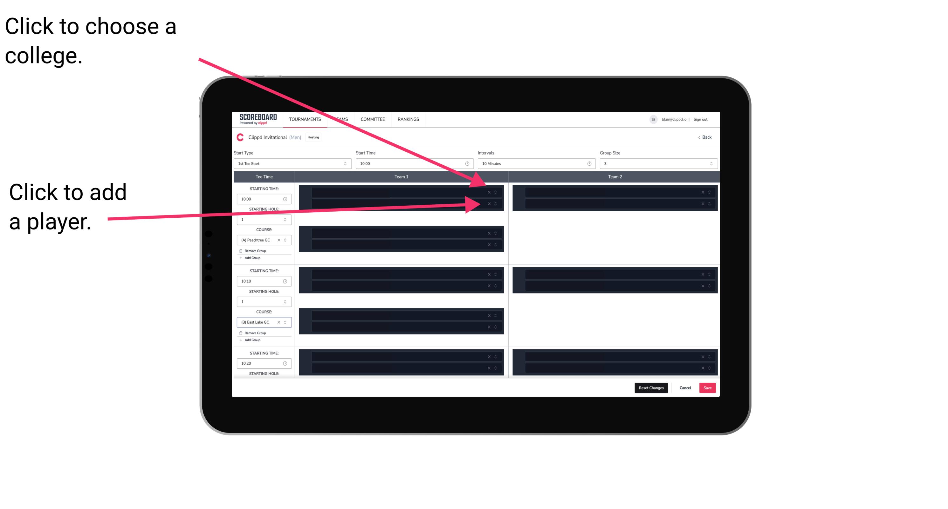Click Reset Changes button
Image resolution: width=948 pixels, height=509 pixels.
point(650,387)
